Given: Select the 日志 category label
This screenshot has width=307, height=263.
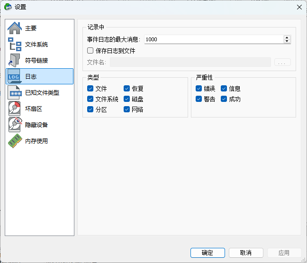Looking at the screenshot, I should [31, 76].
